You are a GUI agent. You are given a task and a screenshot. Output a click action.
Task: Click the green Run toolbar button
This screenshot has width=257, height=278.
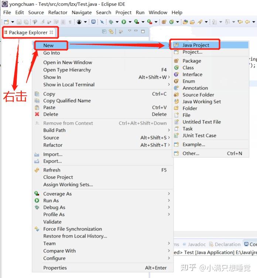coord(124,22)
